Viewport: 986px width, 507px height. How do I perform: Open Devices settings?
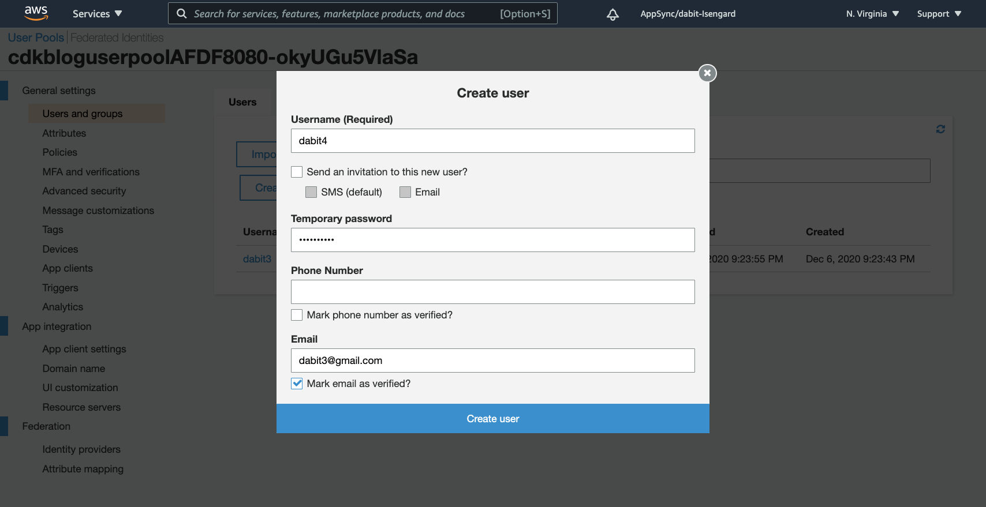pyautogui.click(x=60, y=249)
